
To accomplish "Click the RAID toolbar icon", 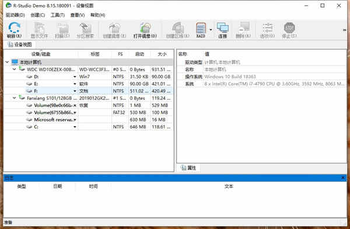I will [201, 28].
